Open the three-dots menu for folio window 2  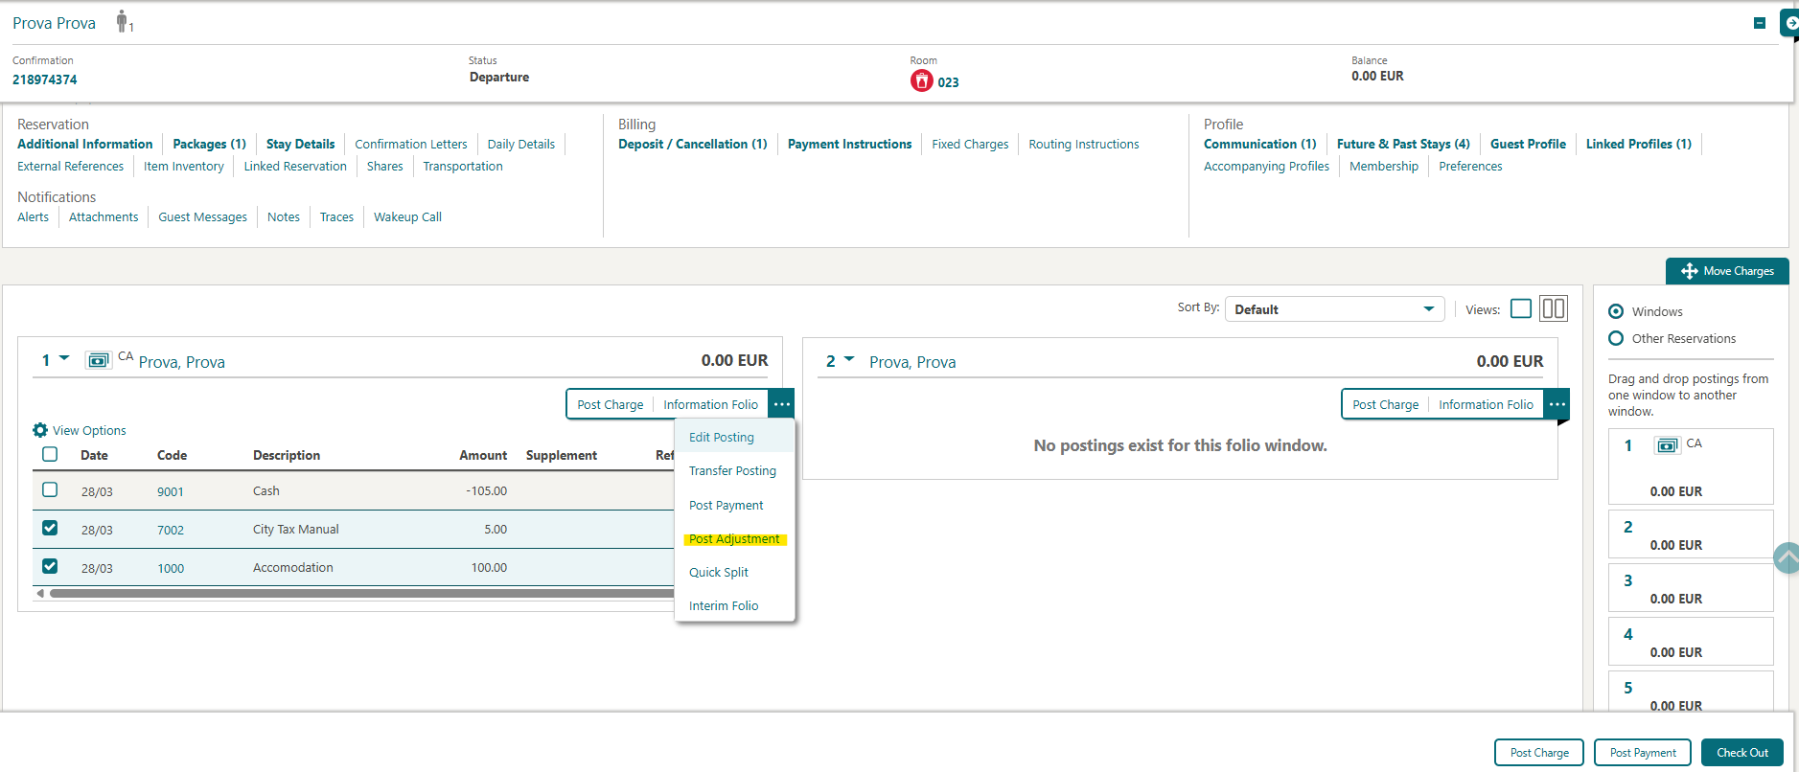coord(1557,404)
